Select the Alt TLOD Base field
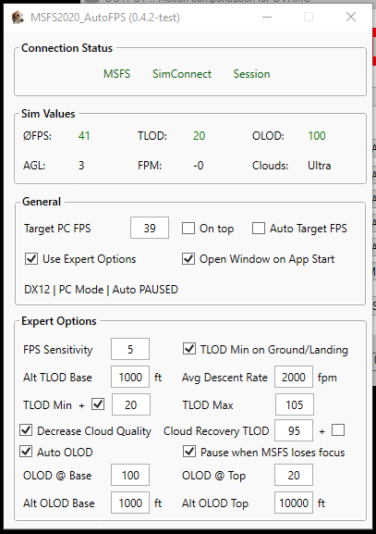Image resolution: width=376 pixels, height=534 pixels. 130,377
